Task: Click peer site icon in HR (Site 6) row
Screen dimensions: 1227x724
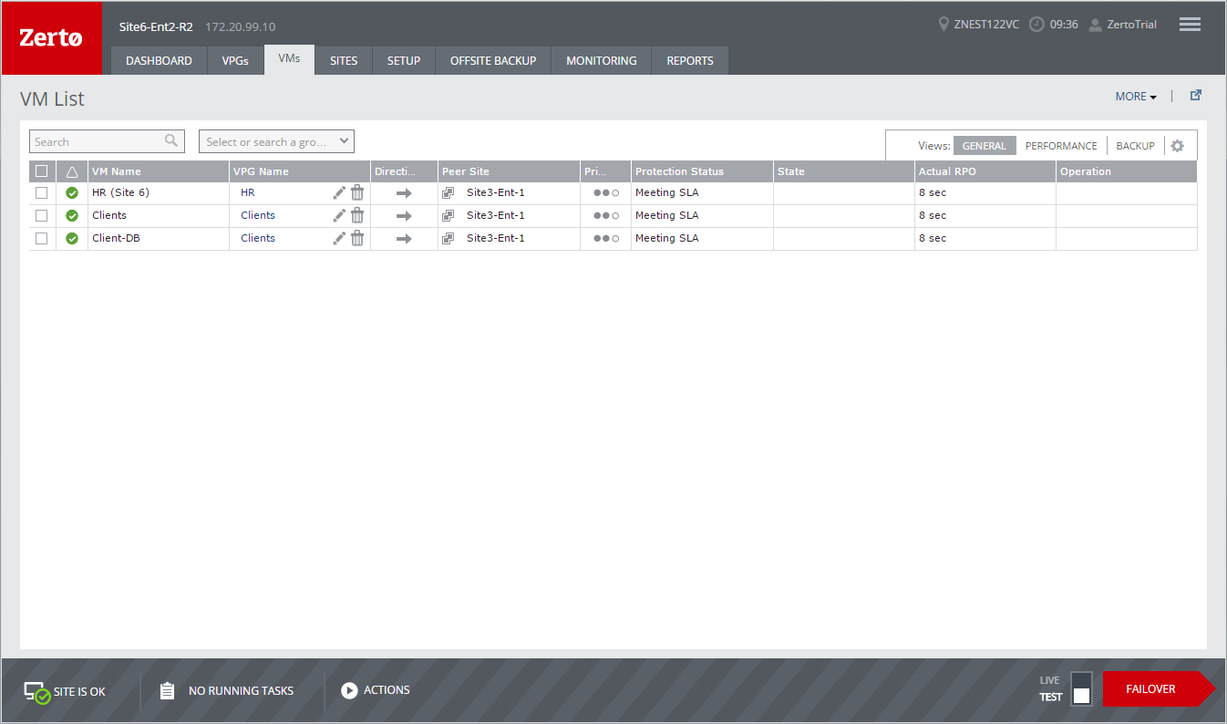Action: (x=448, y=193)
